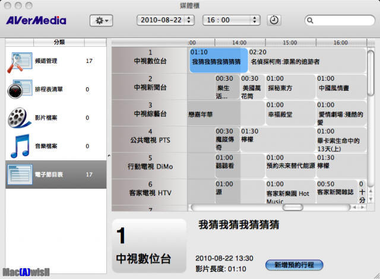Viewport: 380px width, 279px height.
Task: Click the 2010-08-22 date field
Action: coord(166,20)
